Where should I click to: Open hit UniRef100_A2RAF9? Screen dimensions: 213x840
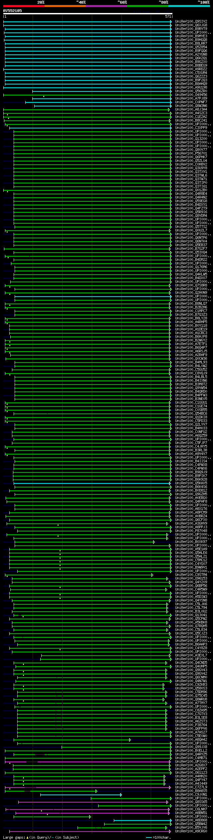pyautogui.click(x=191, y=355)
